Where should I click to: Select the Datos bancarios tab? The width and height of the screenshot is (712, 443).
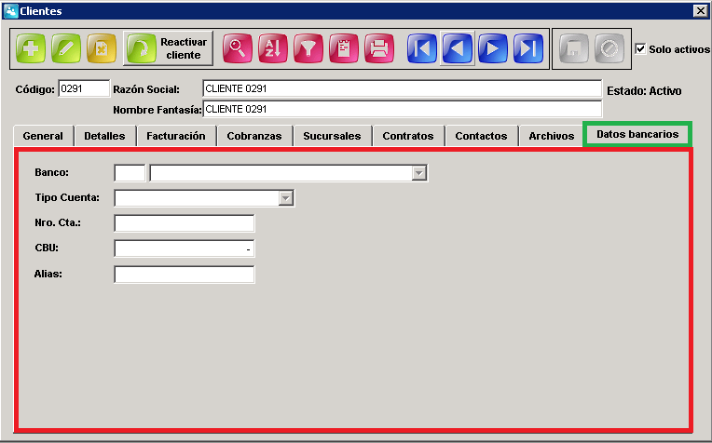637,134
